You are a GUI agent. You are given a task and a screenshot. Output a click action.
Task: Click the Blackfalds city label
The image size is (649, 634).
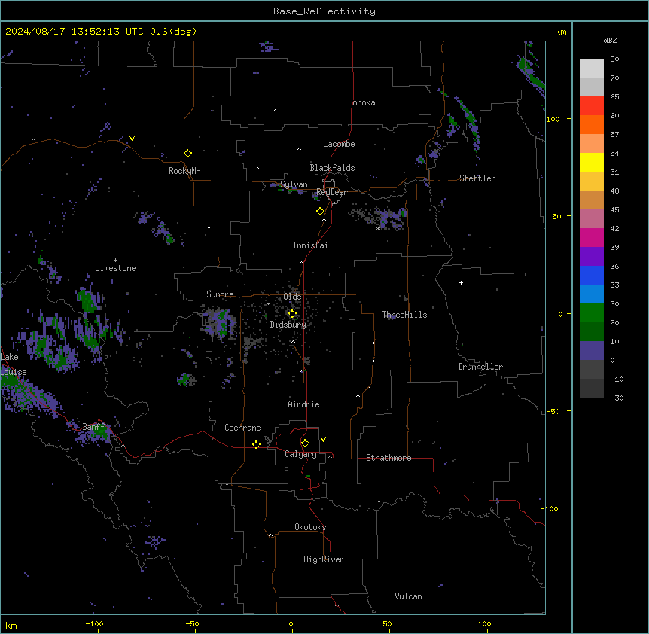(x=332, y=168)
